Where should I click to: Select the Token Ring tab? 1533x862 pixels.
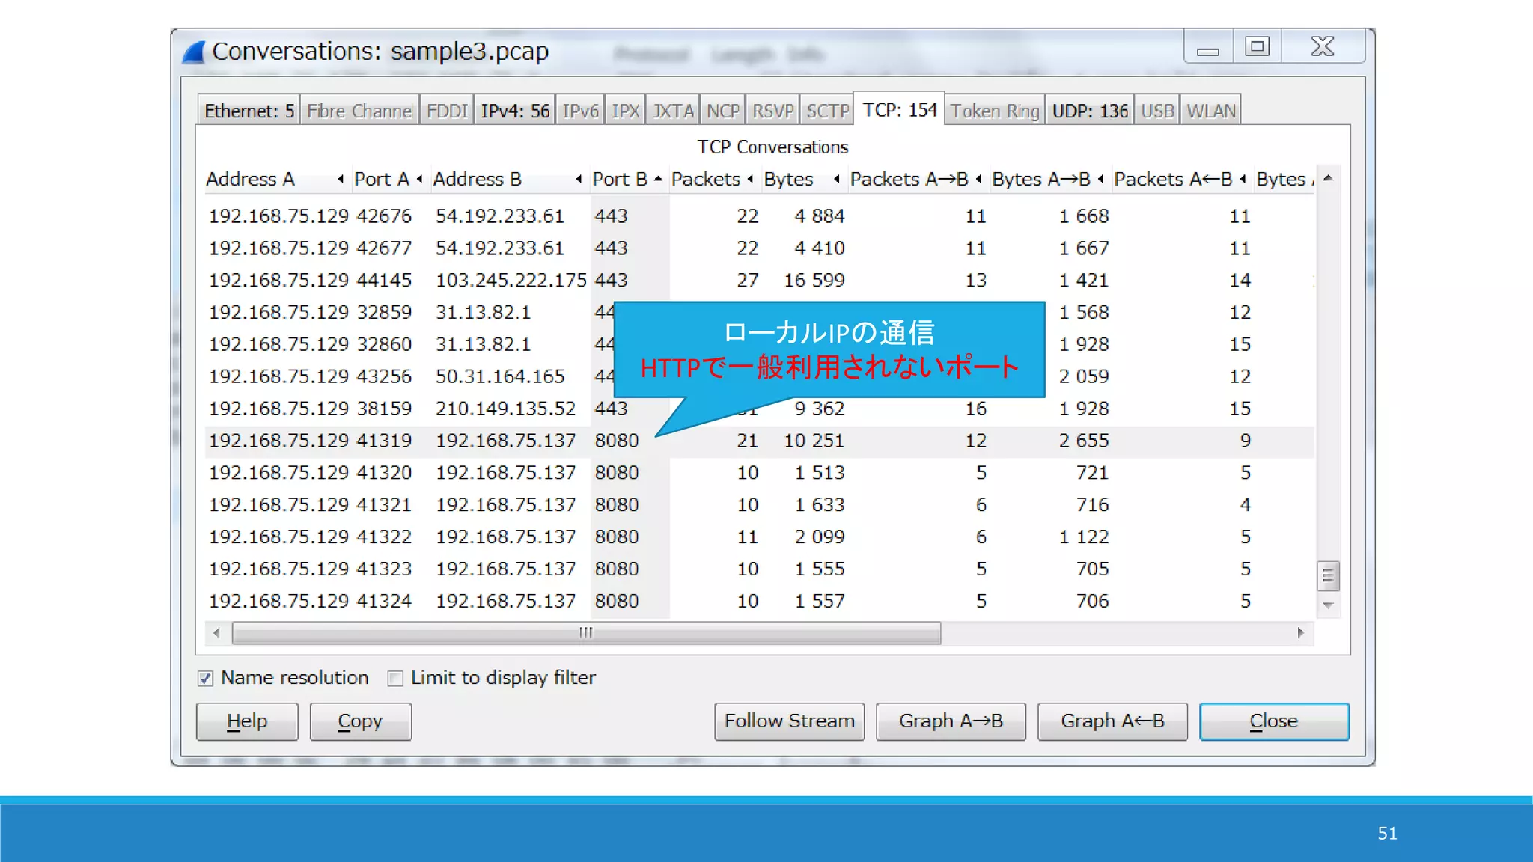click(x=995, y=111)
